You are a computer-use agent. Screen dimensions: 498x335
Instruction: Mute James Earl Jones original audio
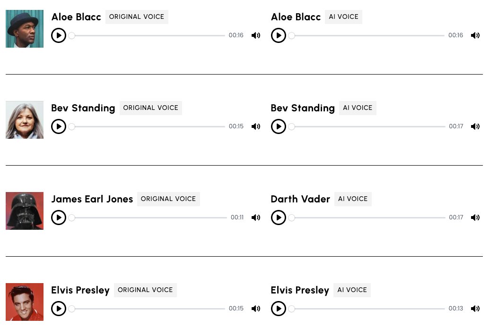click(256, 218)
